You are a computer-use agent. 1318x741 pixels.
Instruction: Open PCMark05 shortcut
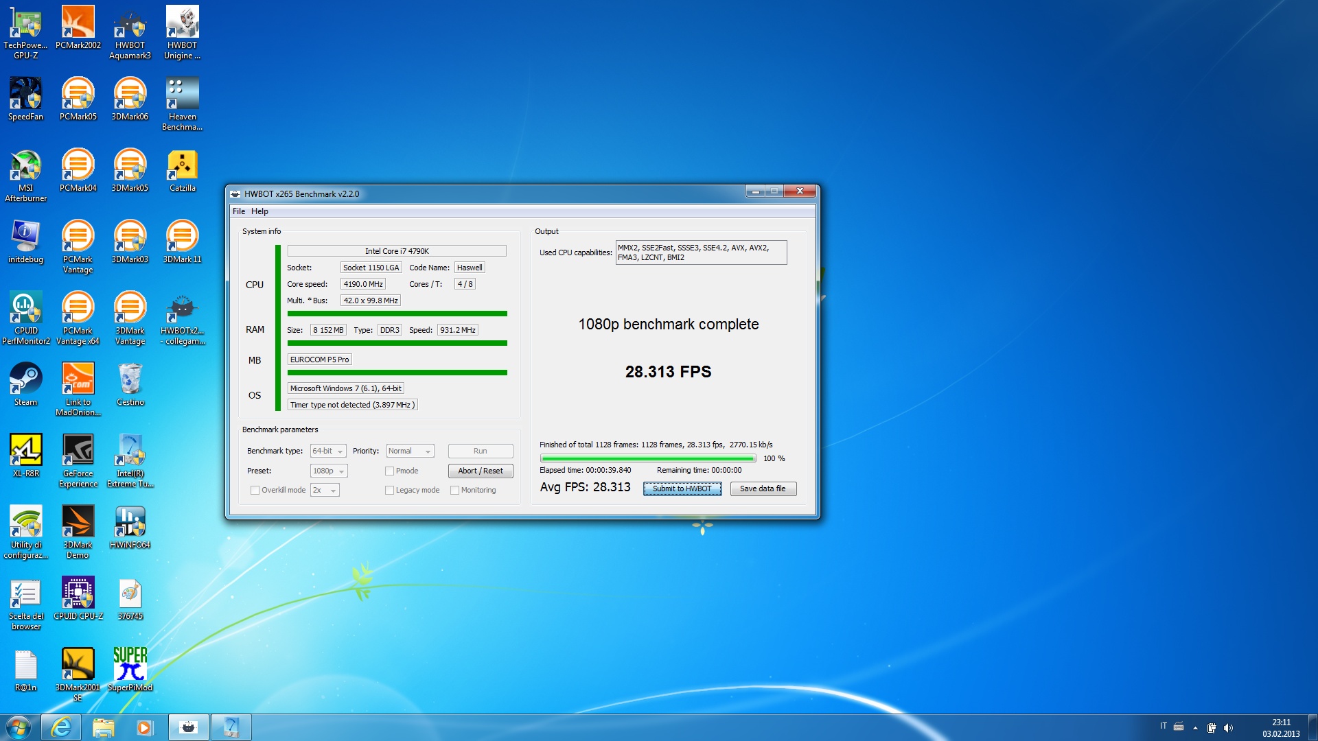[x=78, y=99]
